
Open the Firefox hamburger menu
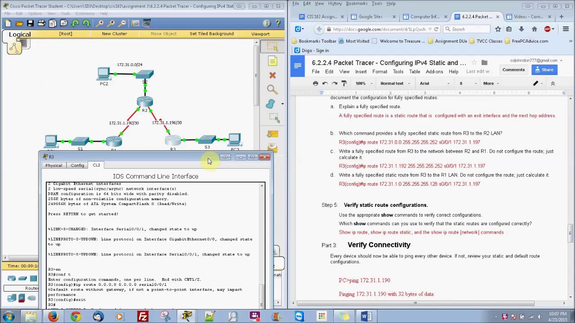pyautogui.click(x=566, y=29)
